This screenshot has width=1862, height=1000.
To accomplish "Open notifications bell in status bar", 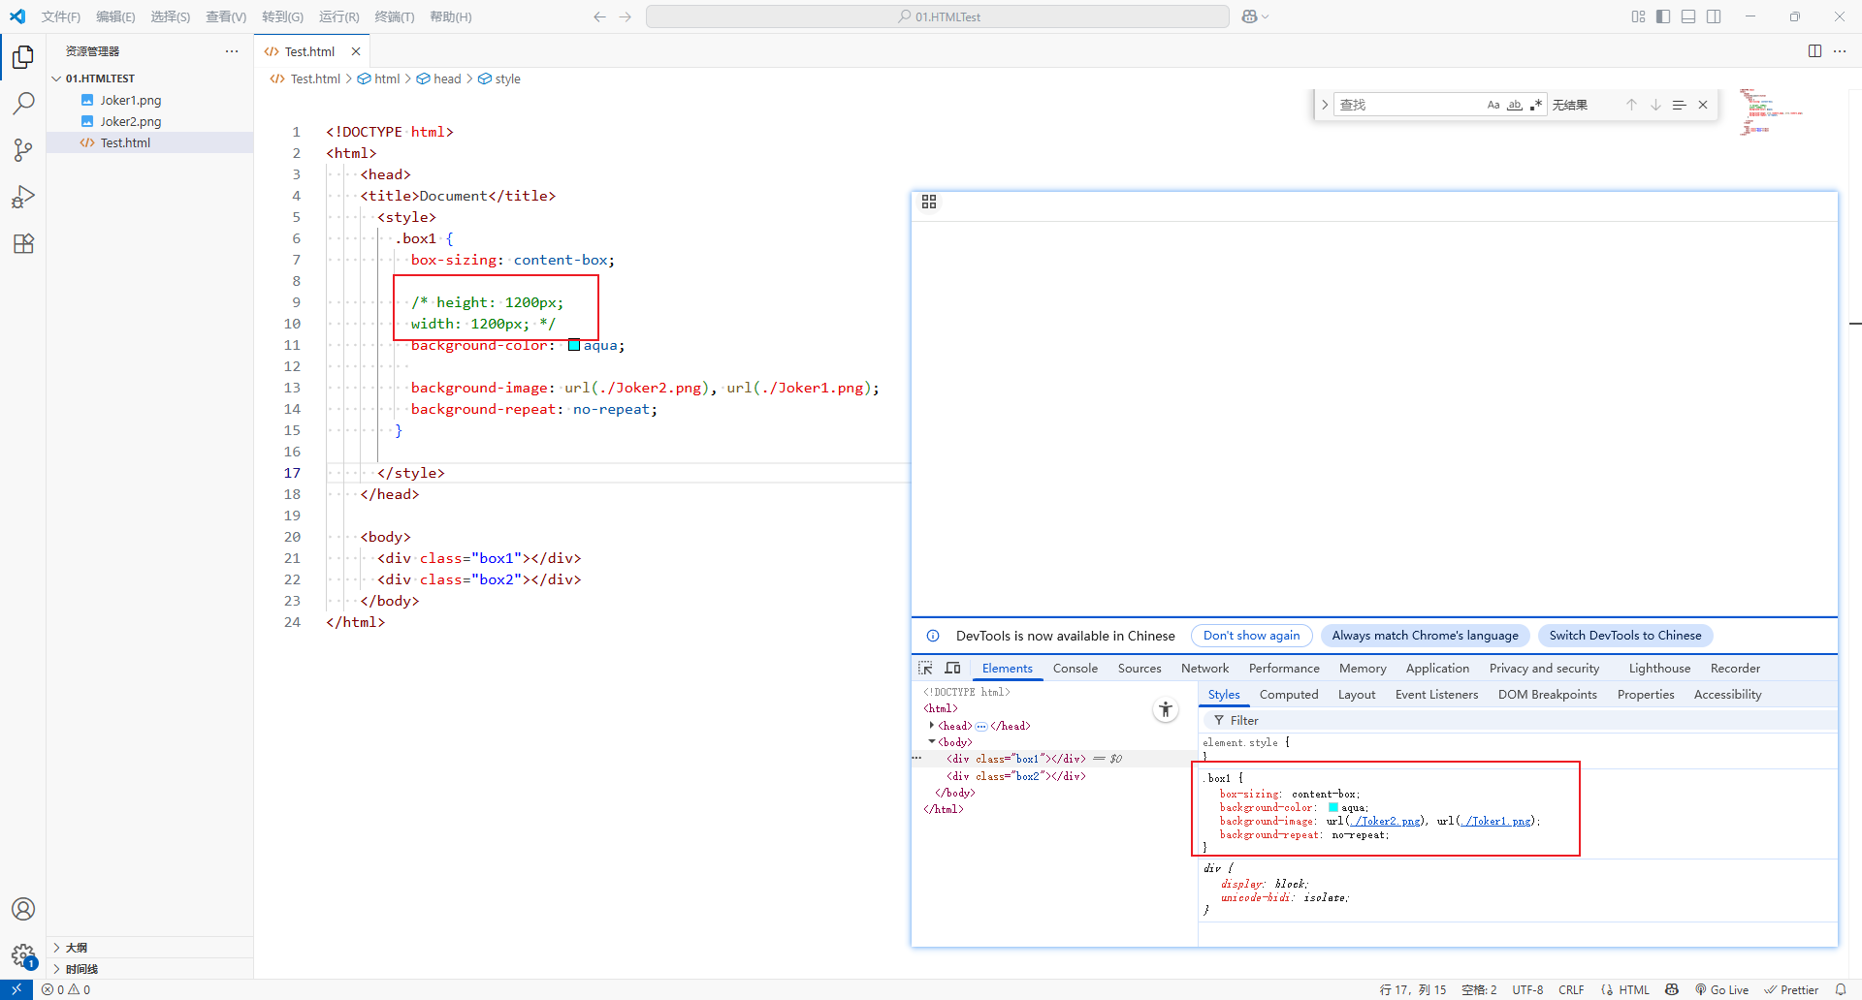I will point(1841,989).
